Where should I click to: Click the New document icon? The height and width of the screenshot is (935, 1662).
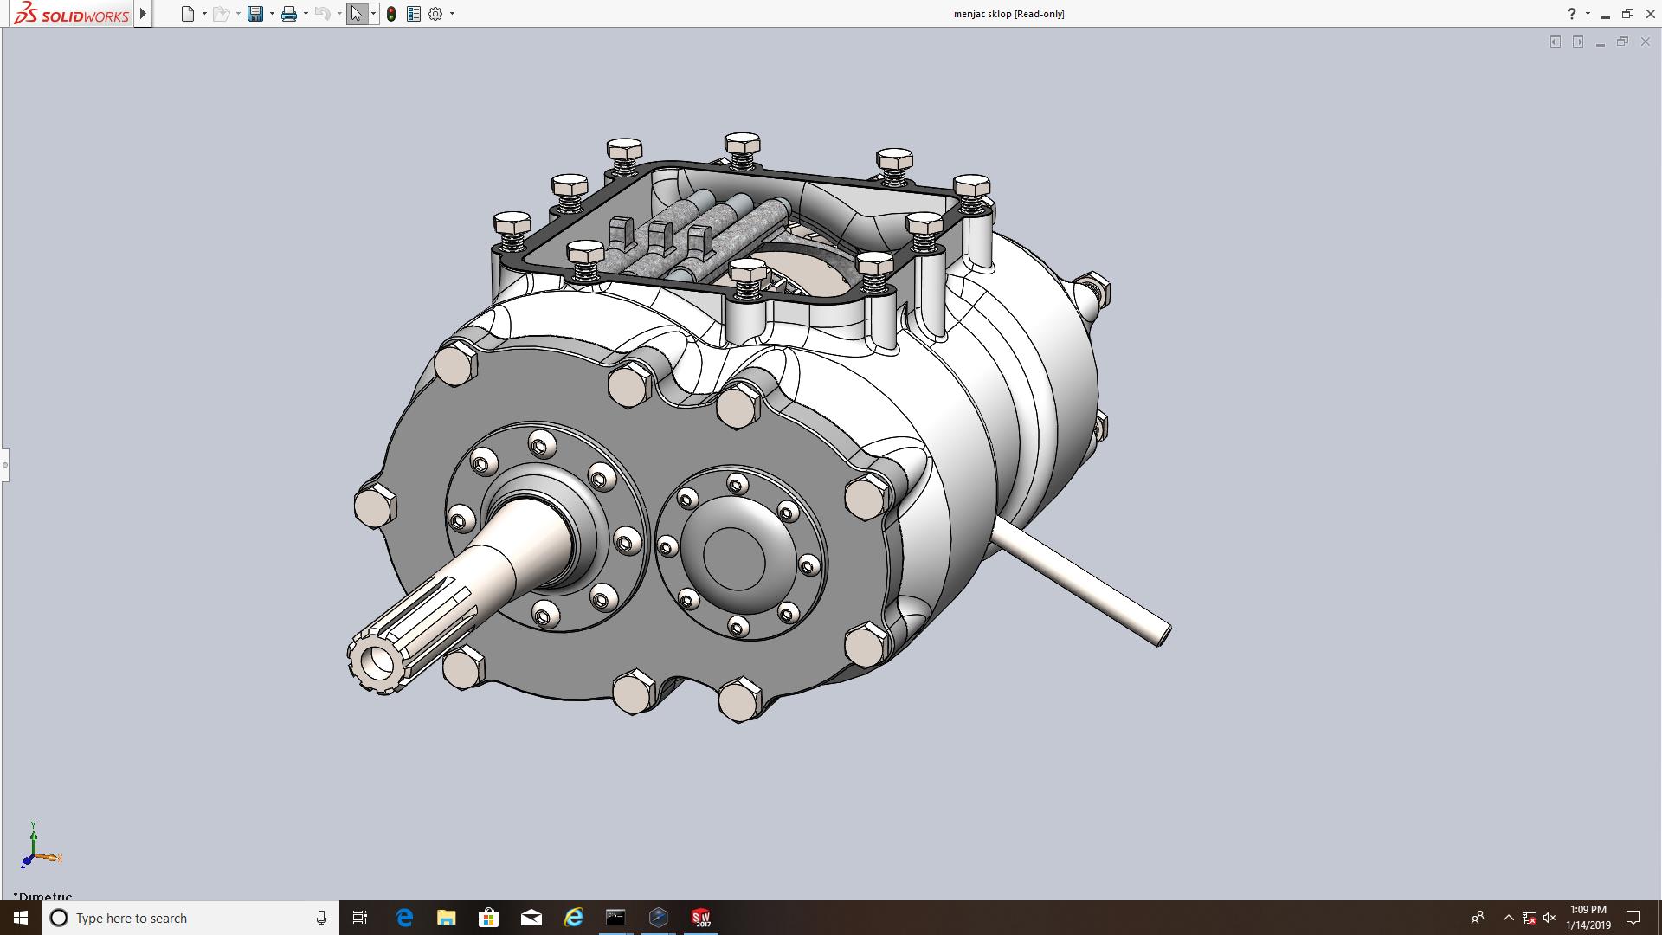187,14
